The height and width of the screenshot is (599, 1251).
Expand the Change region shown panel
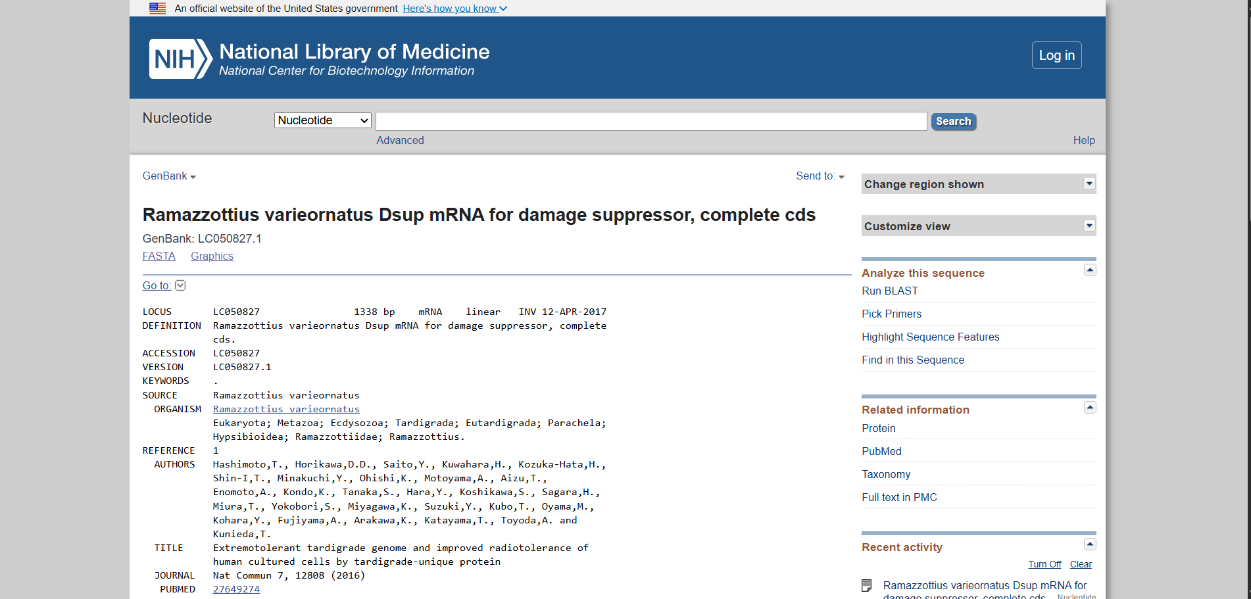pyautogui.click(x=1089, y=184)
